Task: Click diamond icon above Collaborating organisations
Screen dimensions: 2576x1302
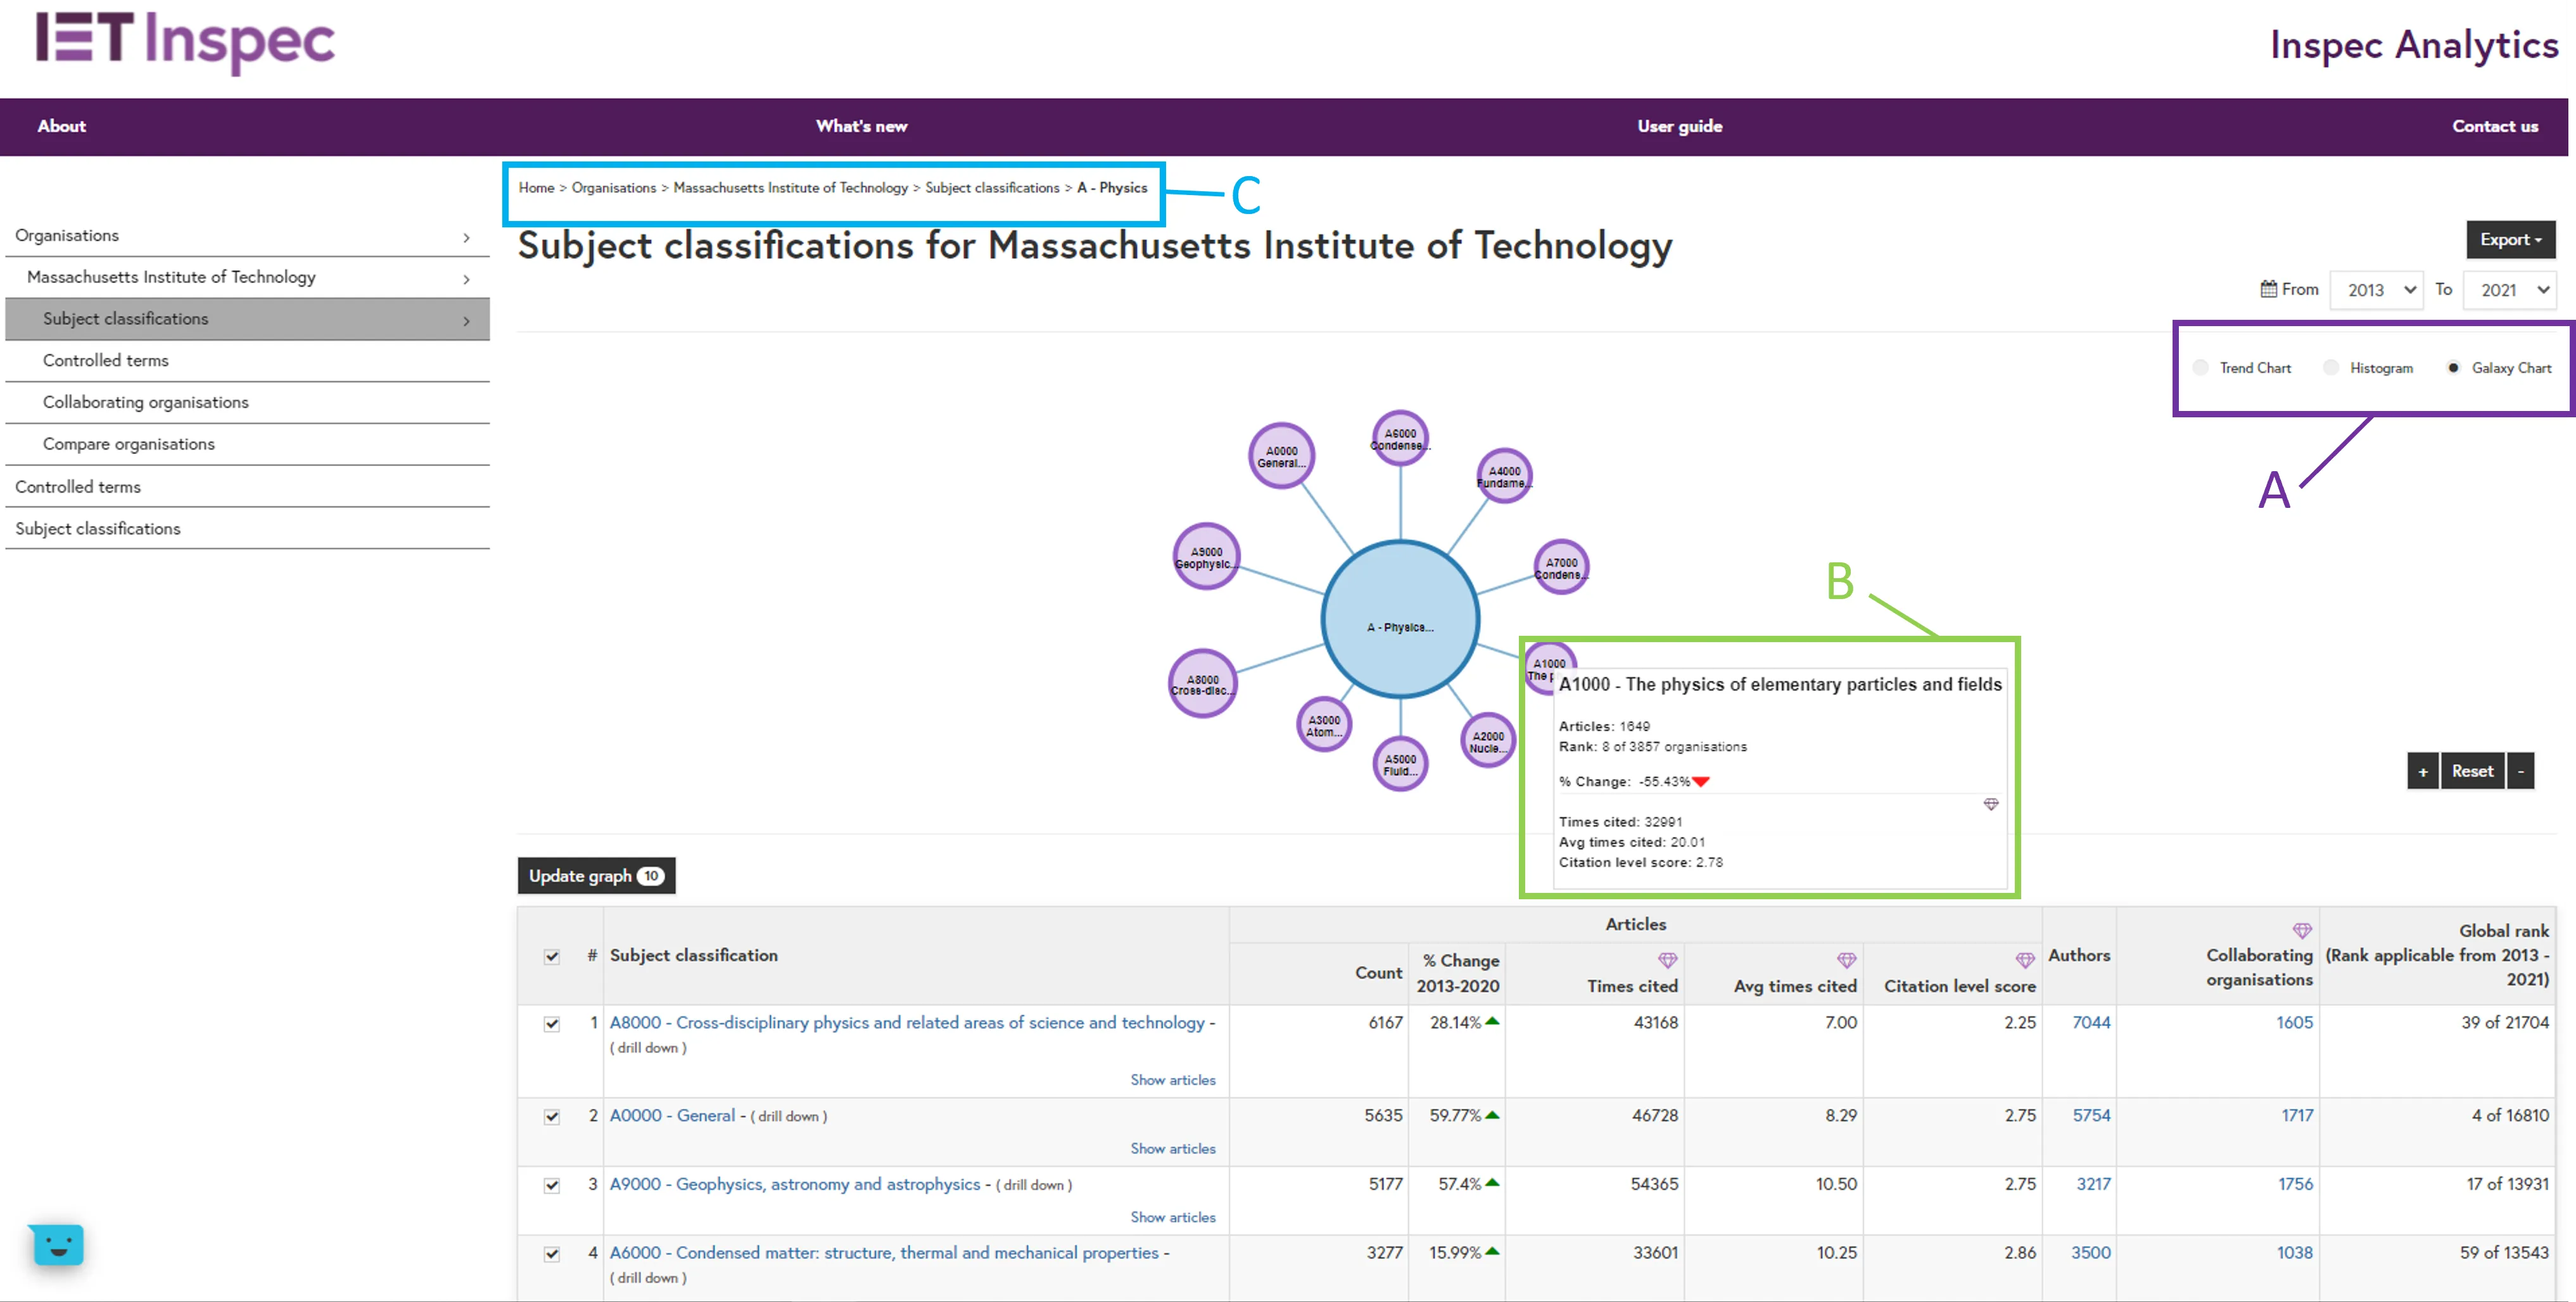Action: point(2301,931)
